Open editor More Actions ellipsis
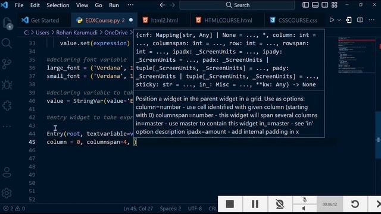381x214 pixels. point(371,20)
